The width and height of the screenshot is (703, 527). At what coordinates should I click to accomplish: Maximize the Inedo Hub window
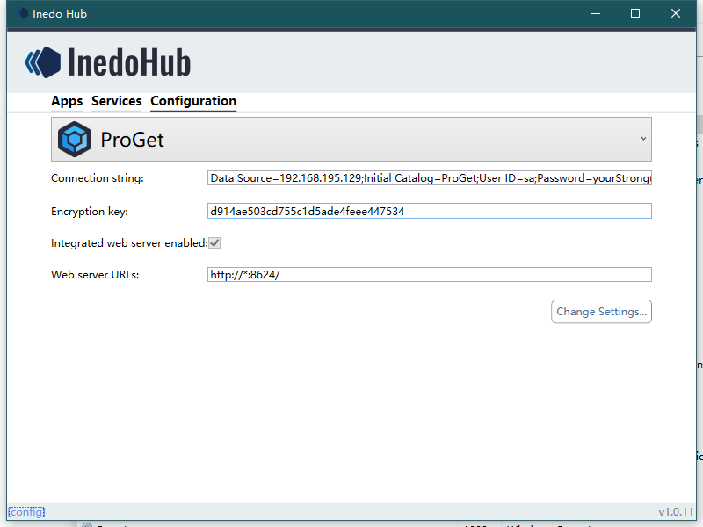tap(635, 13)
